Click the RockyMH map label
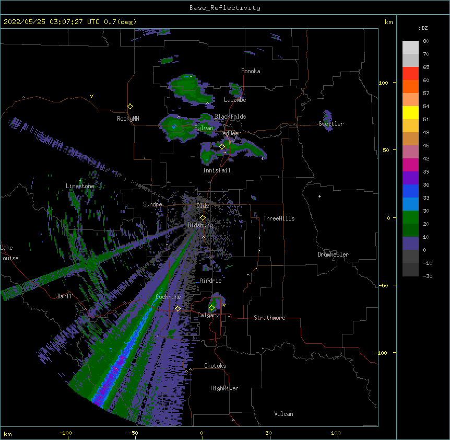 128,119
